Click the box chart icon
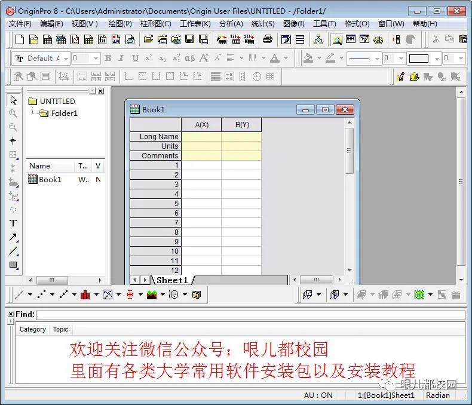472x405 pixels. pos(130,294)
